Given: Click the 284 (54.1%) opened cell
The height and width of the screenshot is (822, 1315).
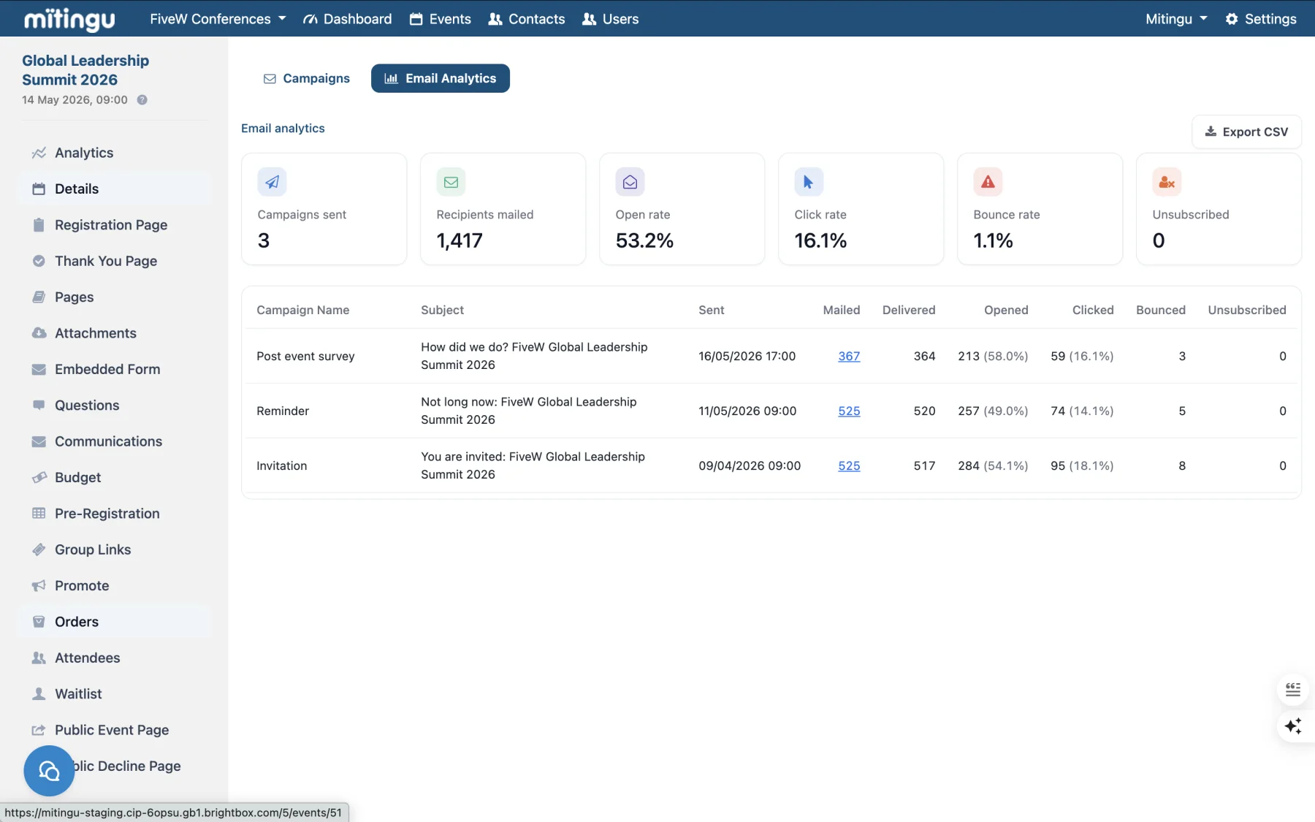Looking at the screenshot, I should (993, 465).
